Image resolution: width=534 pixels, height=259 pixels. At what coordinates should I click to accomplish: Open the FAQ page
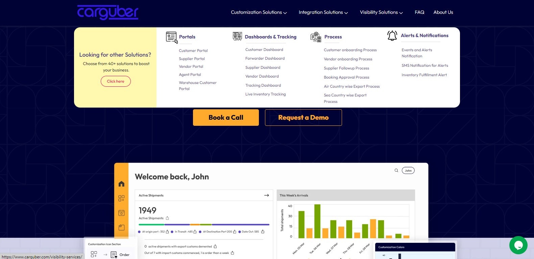[419, 12]
